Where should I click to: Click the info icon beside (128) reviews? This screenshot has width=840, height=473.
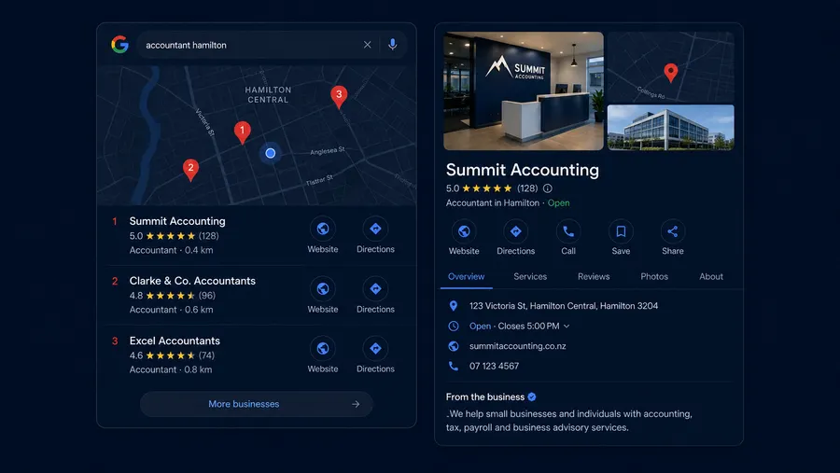pyautogui.click(x=548, y=188)
